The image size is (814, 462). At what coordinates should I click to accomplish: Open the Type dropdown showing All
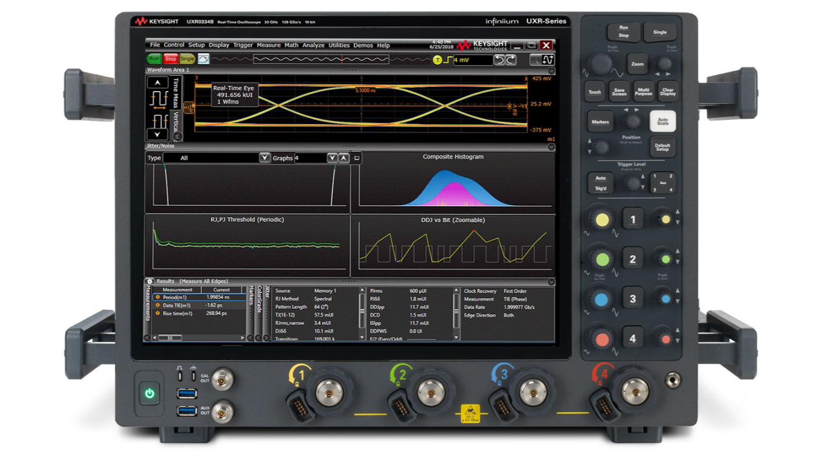tap(264, 156)
